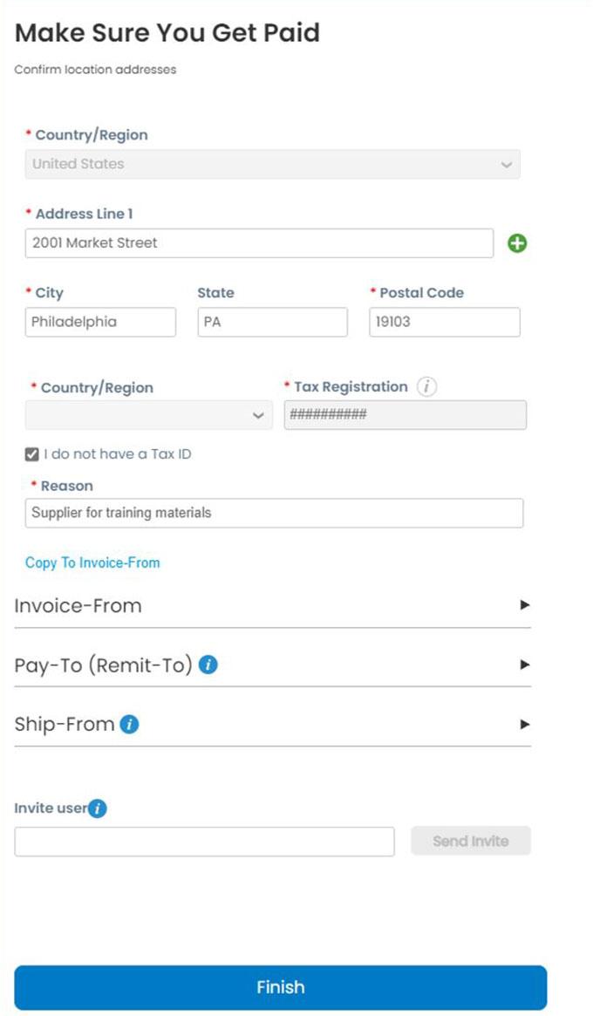The image size is (593, 1016).
Task: Click the Invite user email input
Action: (x=204, y=842)
